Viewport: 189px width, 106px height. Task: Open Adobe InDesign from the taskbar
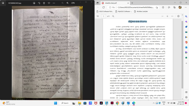(112, 103)
